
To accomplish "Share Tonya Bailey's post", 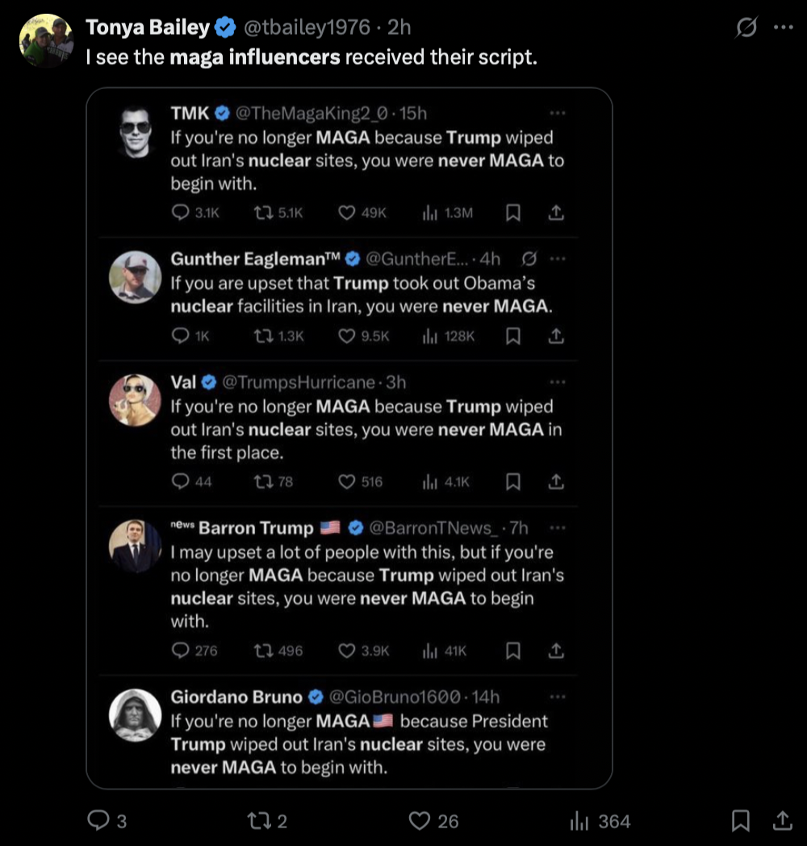I will click(x=782, y=821).
